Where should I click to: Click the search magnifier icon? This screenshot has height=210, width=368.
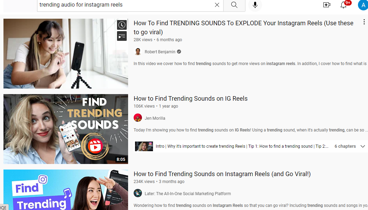tap(234, 5)
